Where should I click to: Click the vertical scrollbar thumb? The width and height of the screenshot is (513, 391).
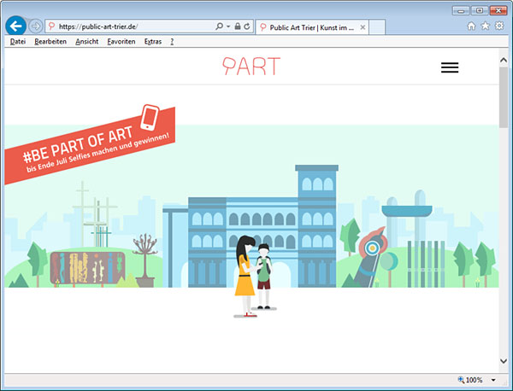click(x=504, y=97)
